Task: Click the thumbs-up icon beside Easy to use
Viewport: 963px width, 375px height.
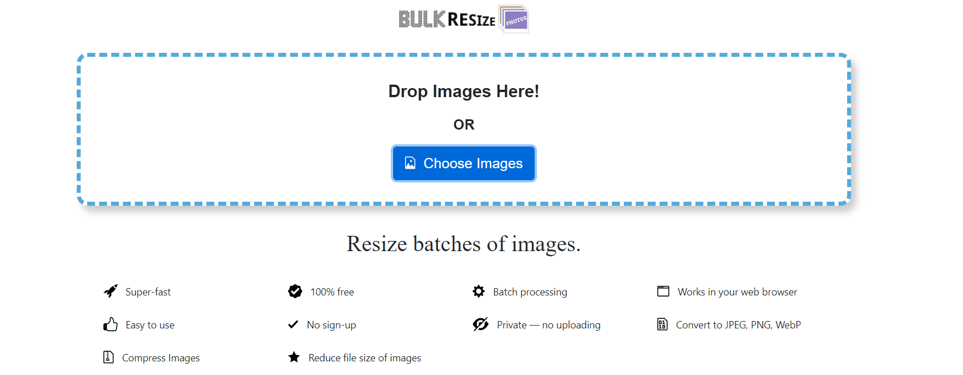Action: click(109, 324)
